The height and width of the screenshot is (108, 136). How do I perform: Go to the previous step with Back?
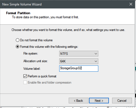(78, 101)
